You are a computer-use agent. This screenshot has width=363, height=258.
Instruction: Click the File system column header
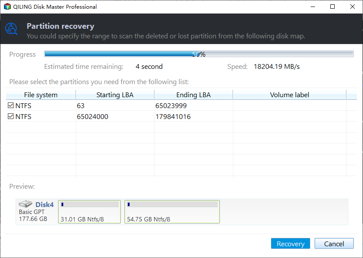[x=41, y=95]
